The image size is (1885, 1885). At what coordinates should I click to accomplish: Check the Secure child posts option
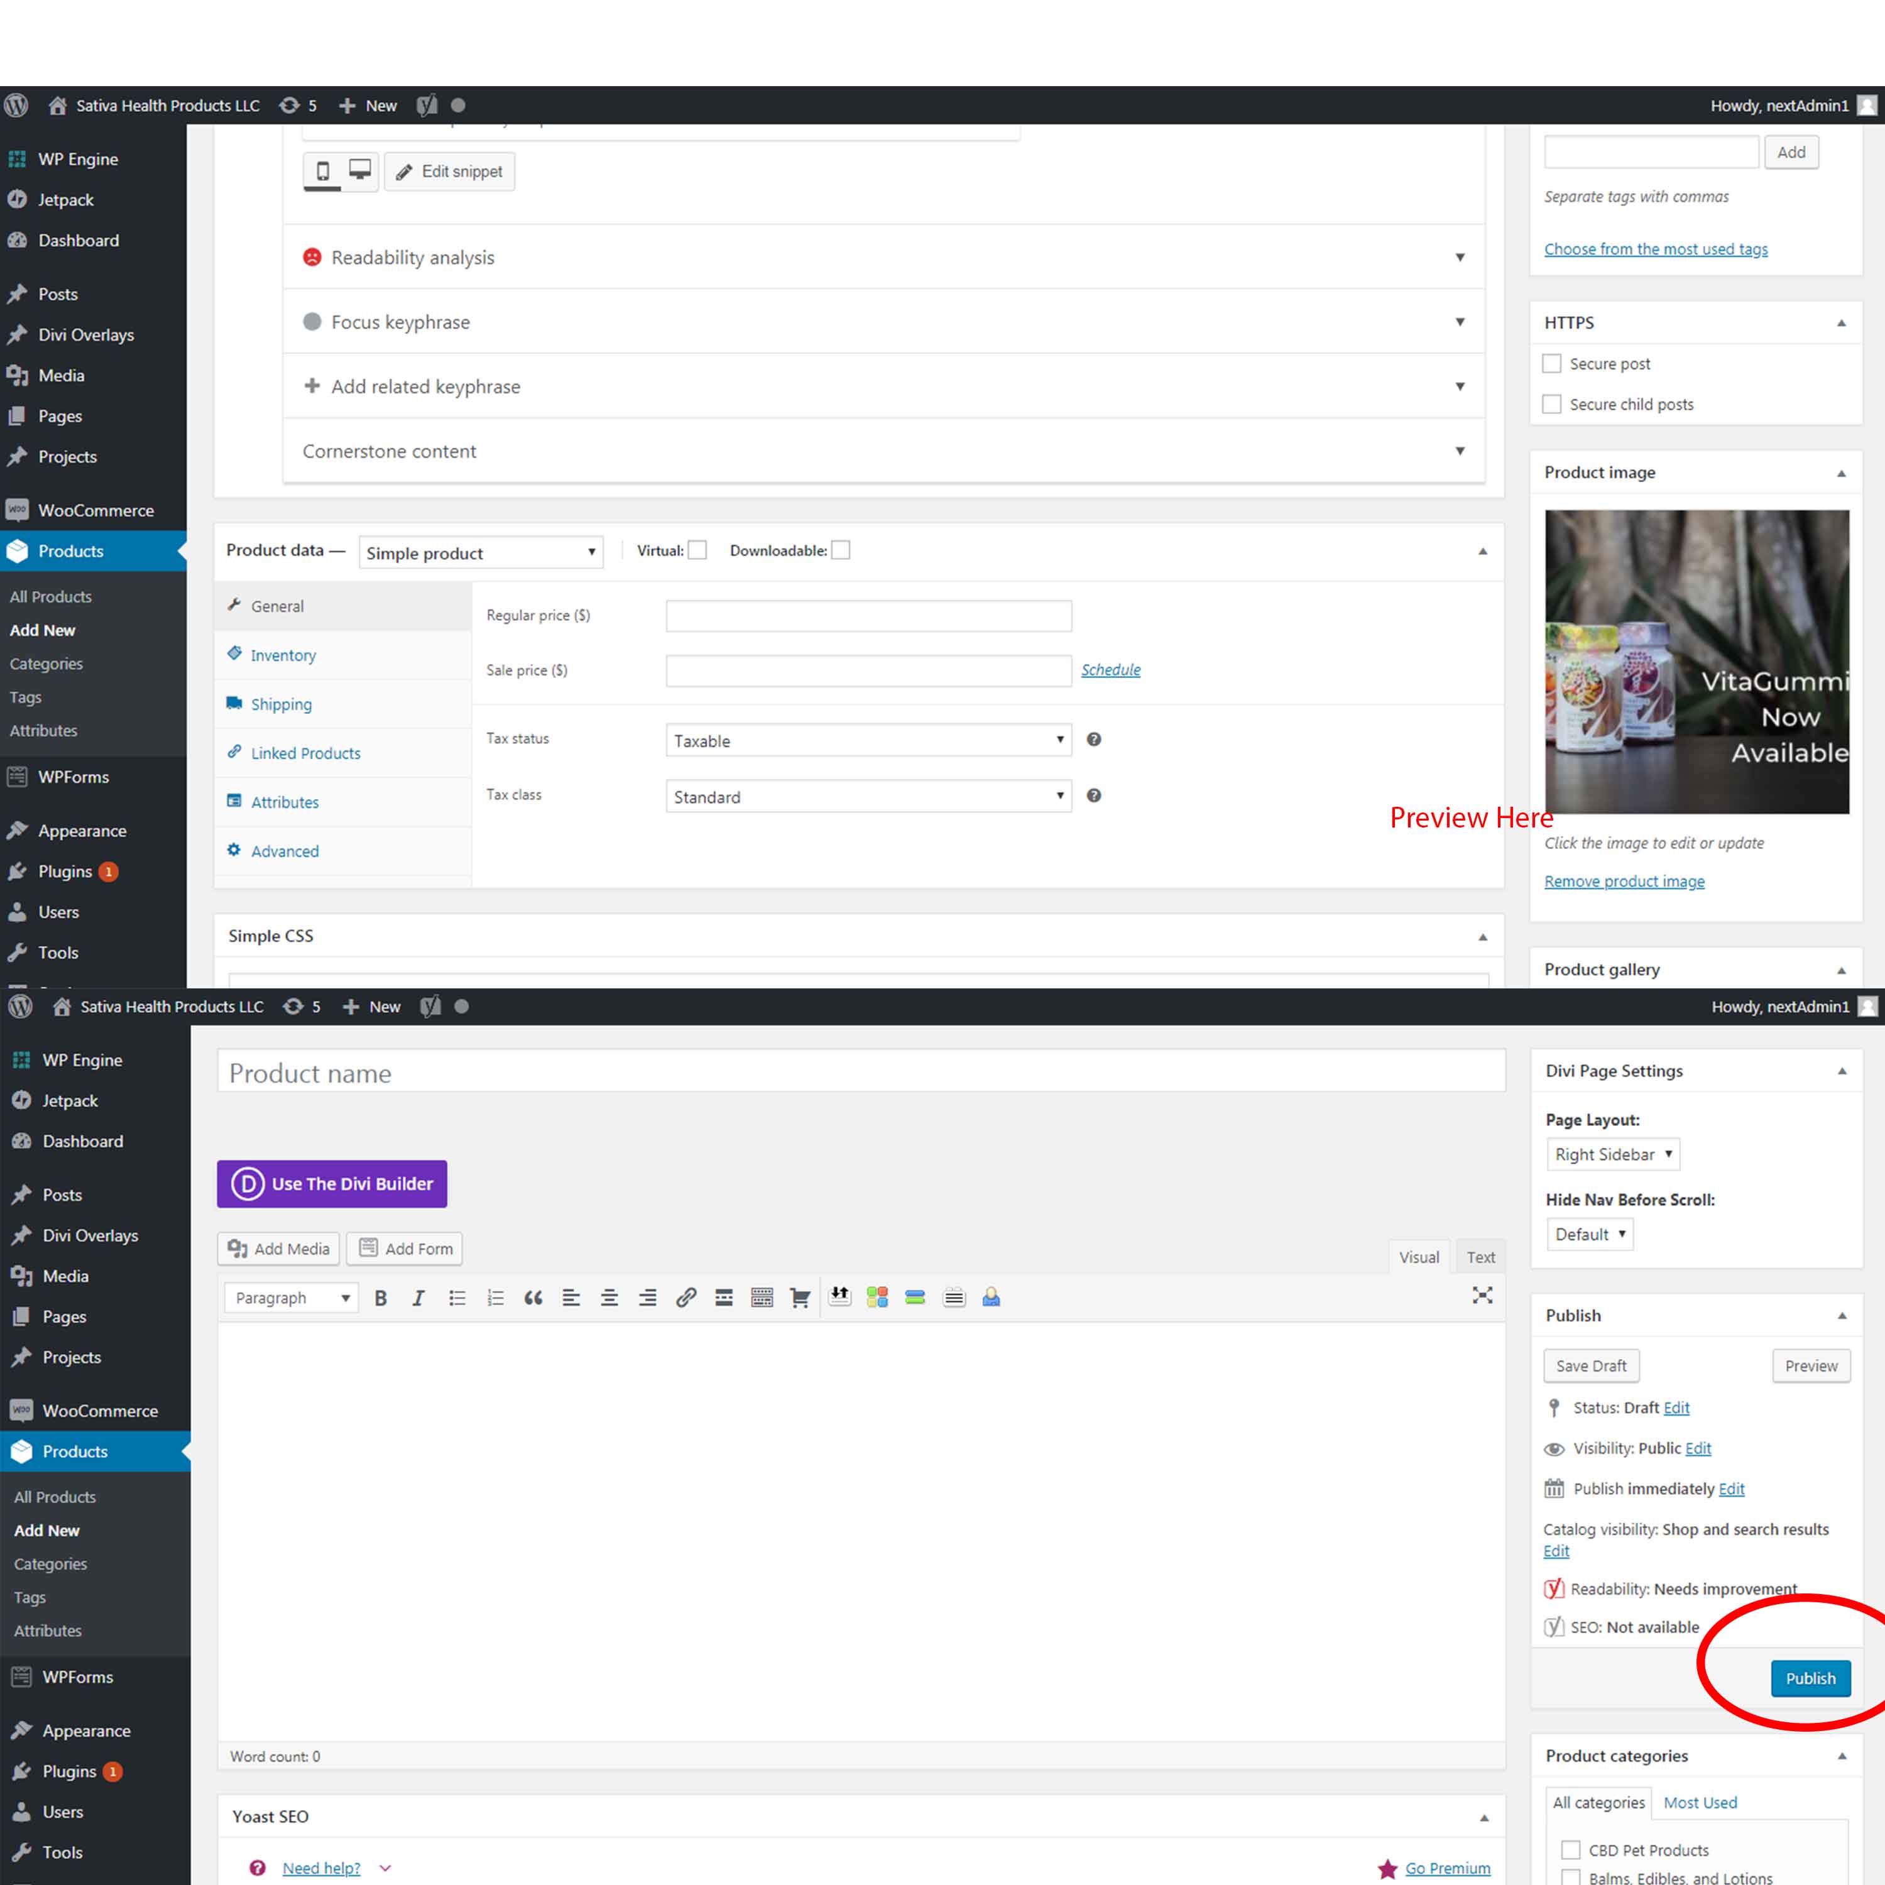pyautogui.click(x=1551, y=404)
